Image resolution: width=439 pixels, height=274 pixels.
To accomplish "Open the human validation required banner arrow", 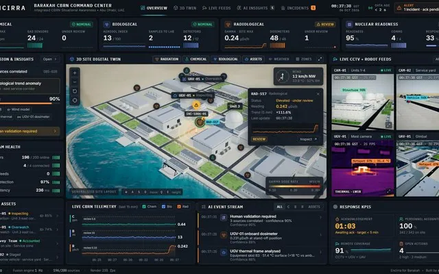I will point(55,131).
